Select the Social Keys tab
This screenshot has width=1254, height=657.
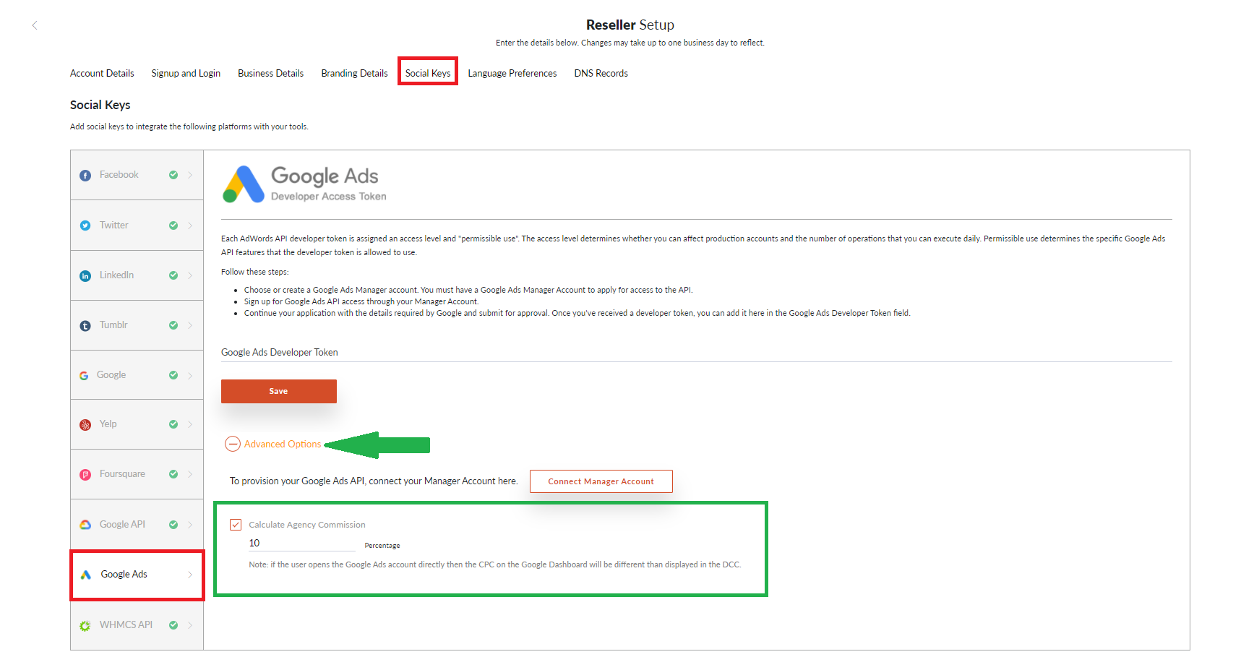pos(428,73)
